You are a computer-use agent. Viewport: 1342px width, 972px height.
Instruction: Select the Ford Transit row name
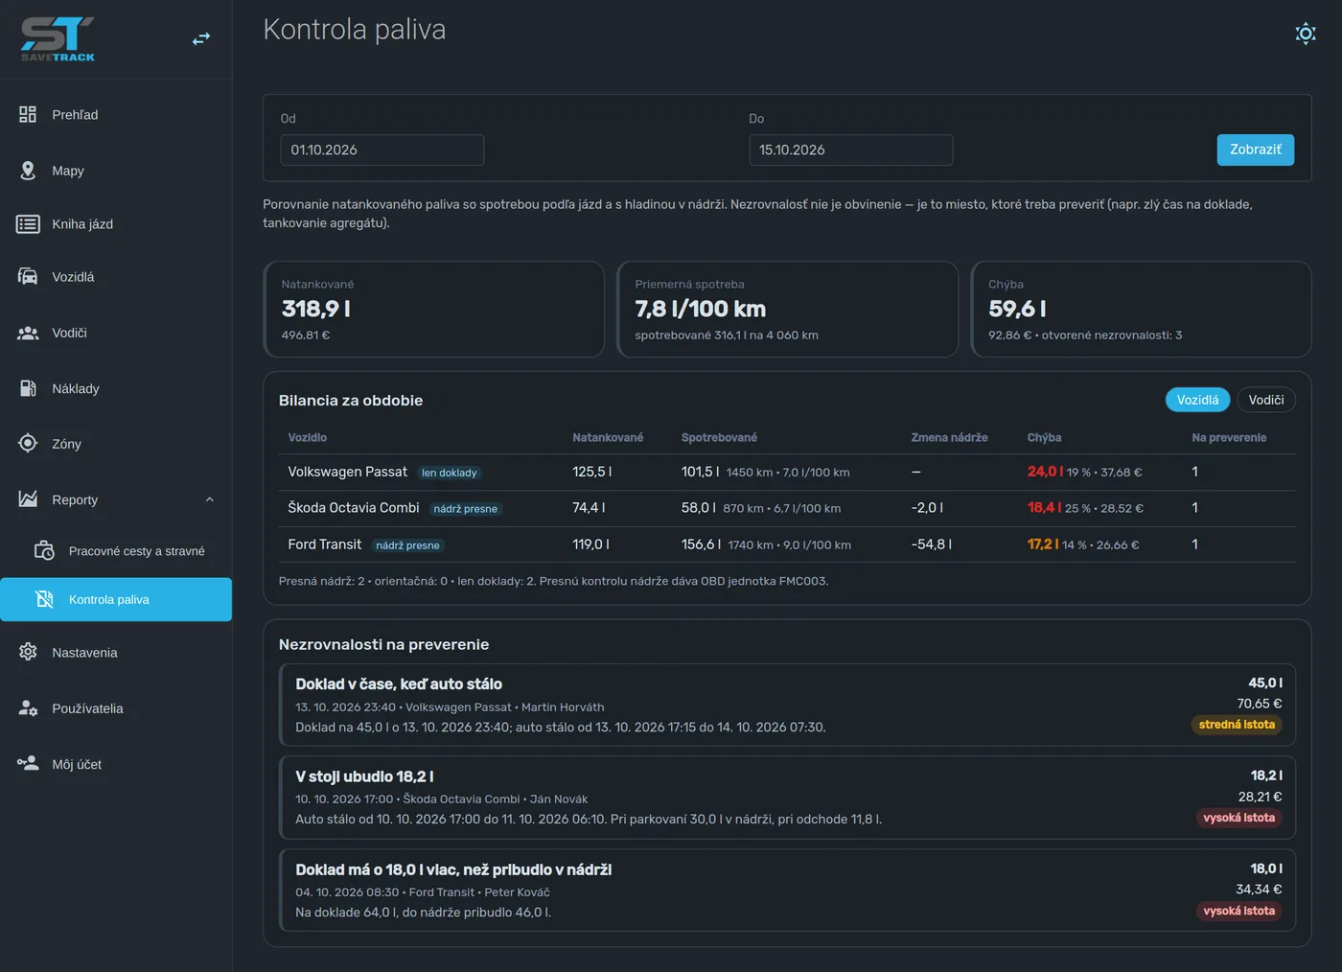pos(325,544)
